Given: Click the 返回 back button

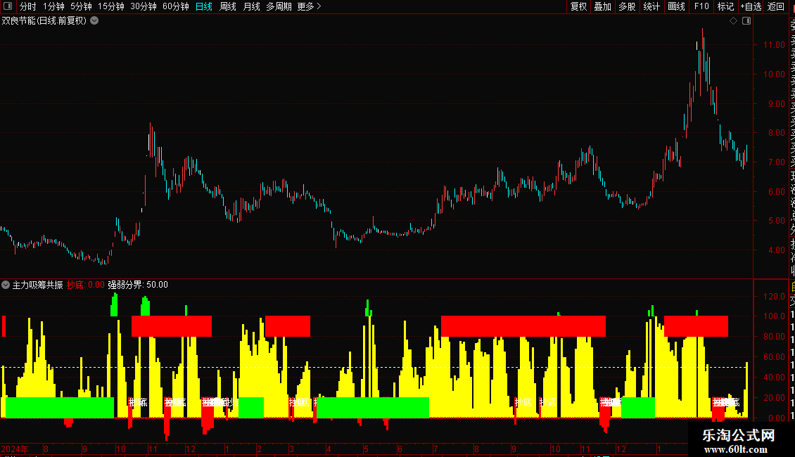Looking at the screenshot, I should point(776,6).
